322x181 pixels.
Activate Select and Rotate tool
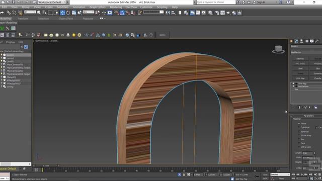click(68, 13)
